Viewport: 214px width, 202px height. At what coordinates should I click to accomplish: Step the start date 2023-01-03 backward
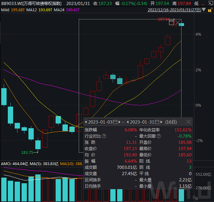[x=86, y=122]
